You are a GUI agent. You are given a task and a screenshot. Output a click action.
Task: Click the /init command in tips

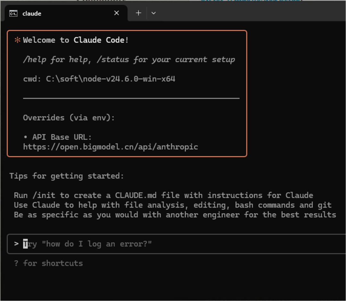(44, 195)
